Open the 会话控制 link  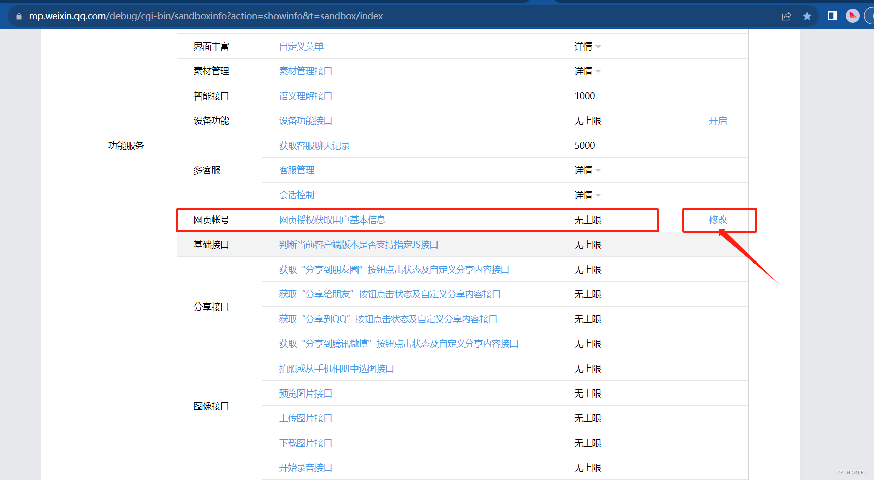297,195
